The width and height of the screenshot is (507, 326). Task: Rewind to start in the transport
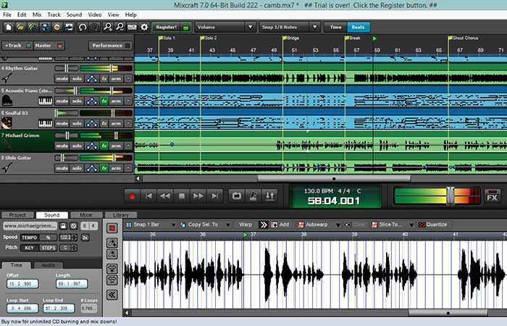click(148, 196)
